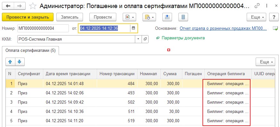The width and height of the screenshot is (280, 127).
Task: Select the Сумма cell with value 30,00
Action: 171,111
